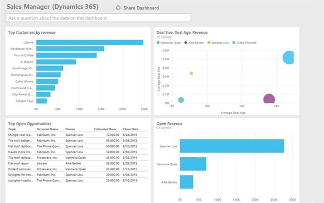Open the Top Open Opportunities tile title

pos(30,123)
